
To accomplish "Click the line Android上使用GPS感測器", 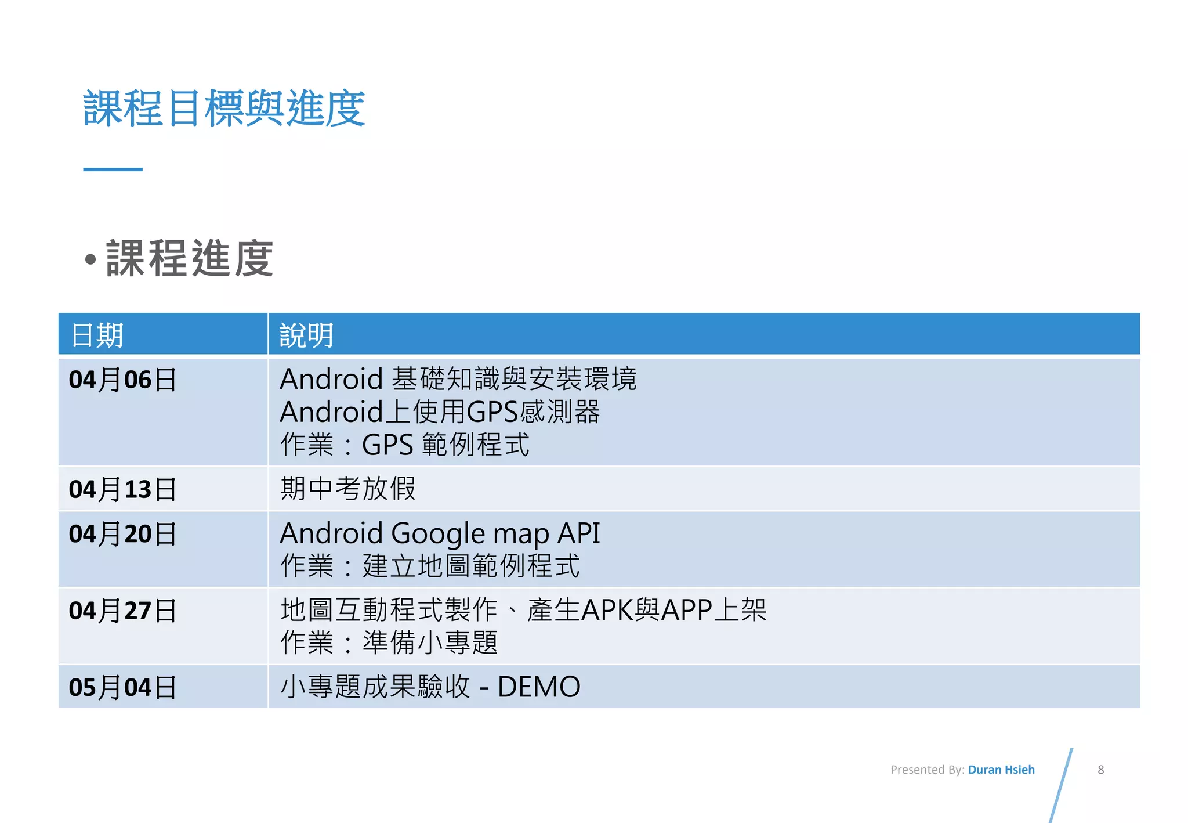I will click(440, 412).
